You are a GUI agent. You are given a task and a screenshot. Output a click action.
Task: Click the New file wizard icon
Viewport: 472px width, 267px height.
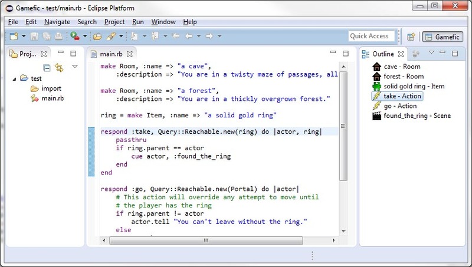[x=13, y=36]
